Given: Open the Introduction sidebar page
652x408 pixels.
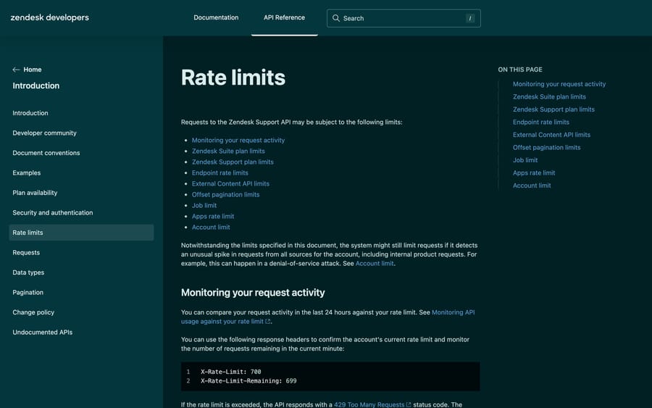Looking at the screenshot, I should tap(30, 113).
